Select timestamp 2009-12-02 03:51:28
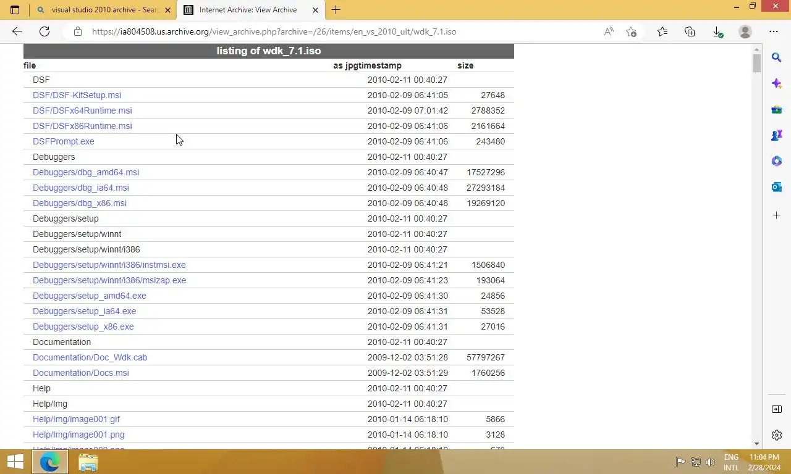 [408, 357]
